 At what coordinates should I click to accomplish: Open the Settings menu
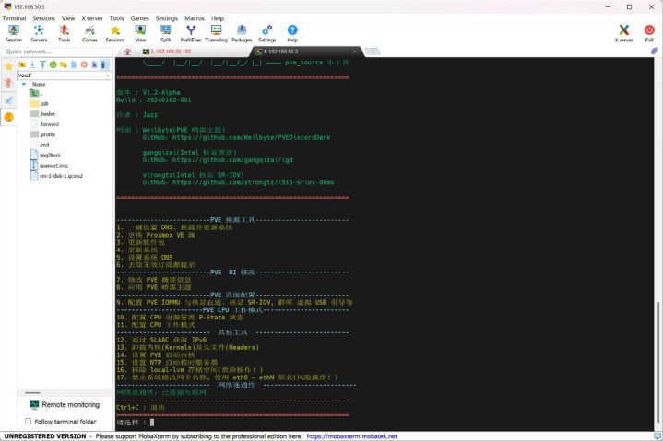coord(167,18)
